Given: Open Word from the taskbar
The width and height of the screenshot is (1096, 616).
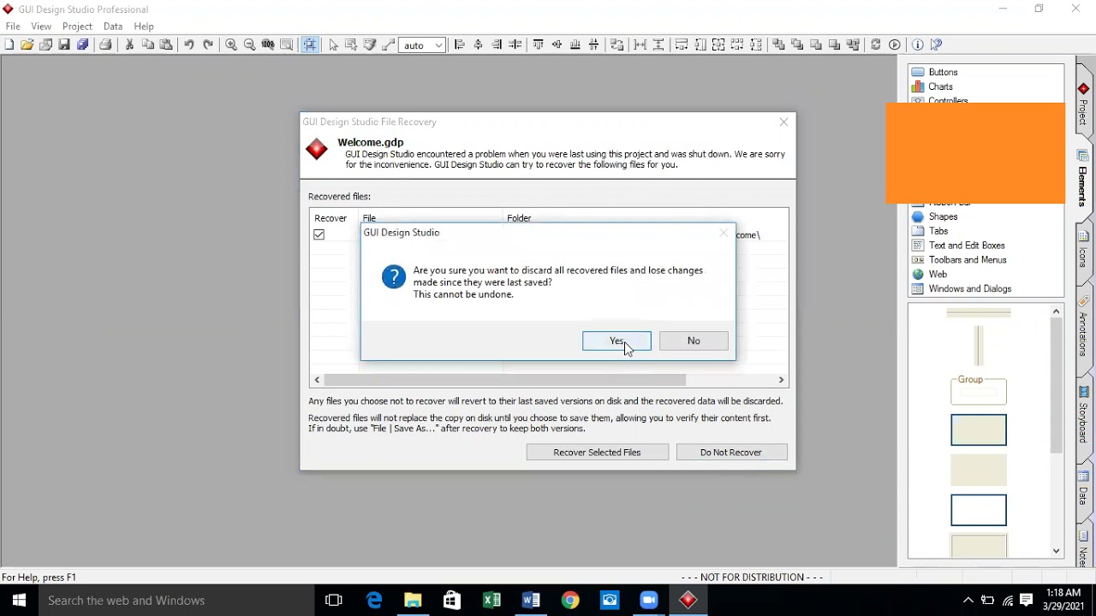Looking at the screenshot, I should coord(531,601).
